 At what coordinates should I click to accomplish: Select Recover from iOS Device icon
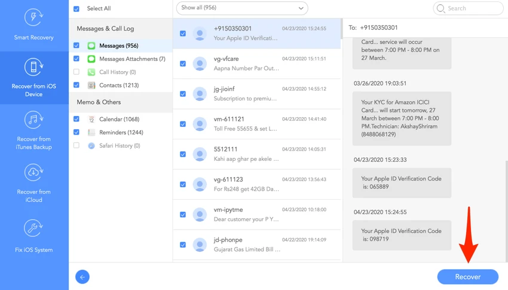click(33, 67)
